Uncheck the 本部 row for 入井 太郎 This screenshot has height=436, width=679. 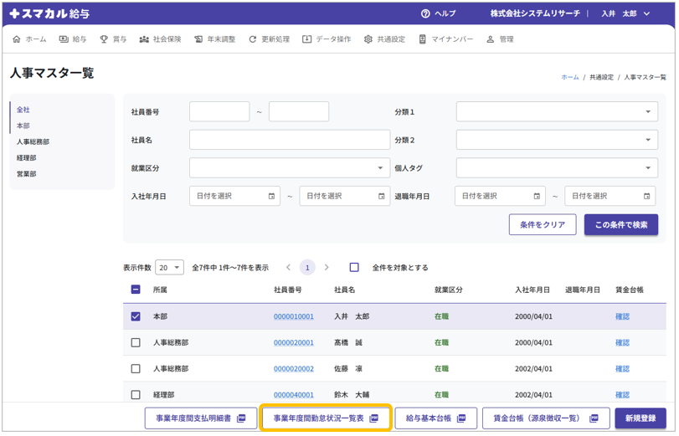click(136, 316)
